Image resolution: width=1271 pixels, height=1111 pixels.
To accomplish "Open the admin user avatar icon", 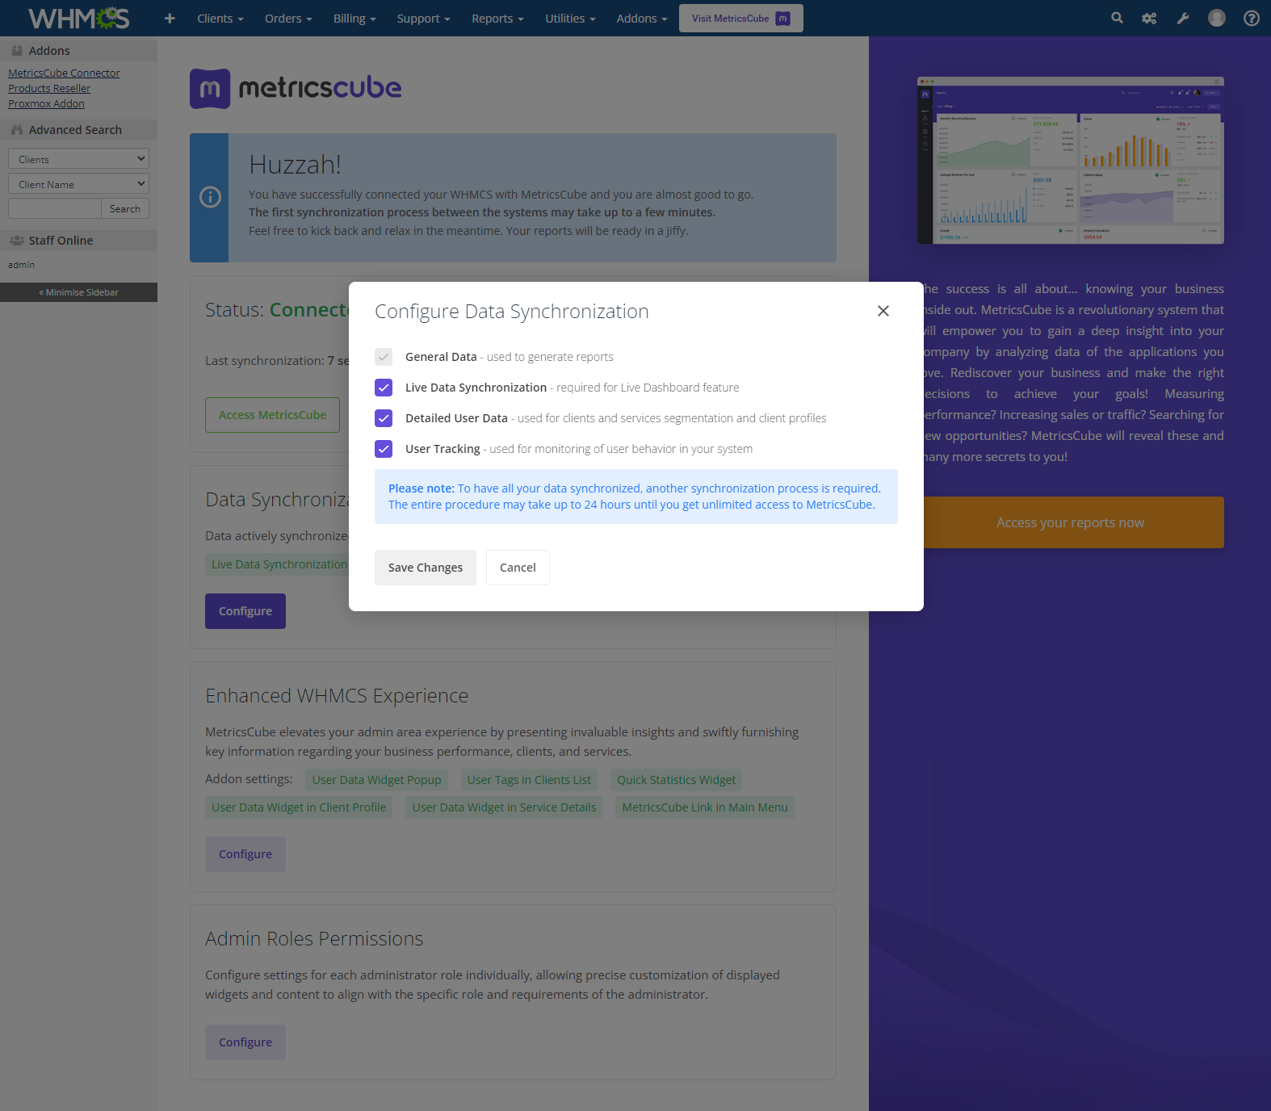I will [1217, 18].
